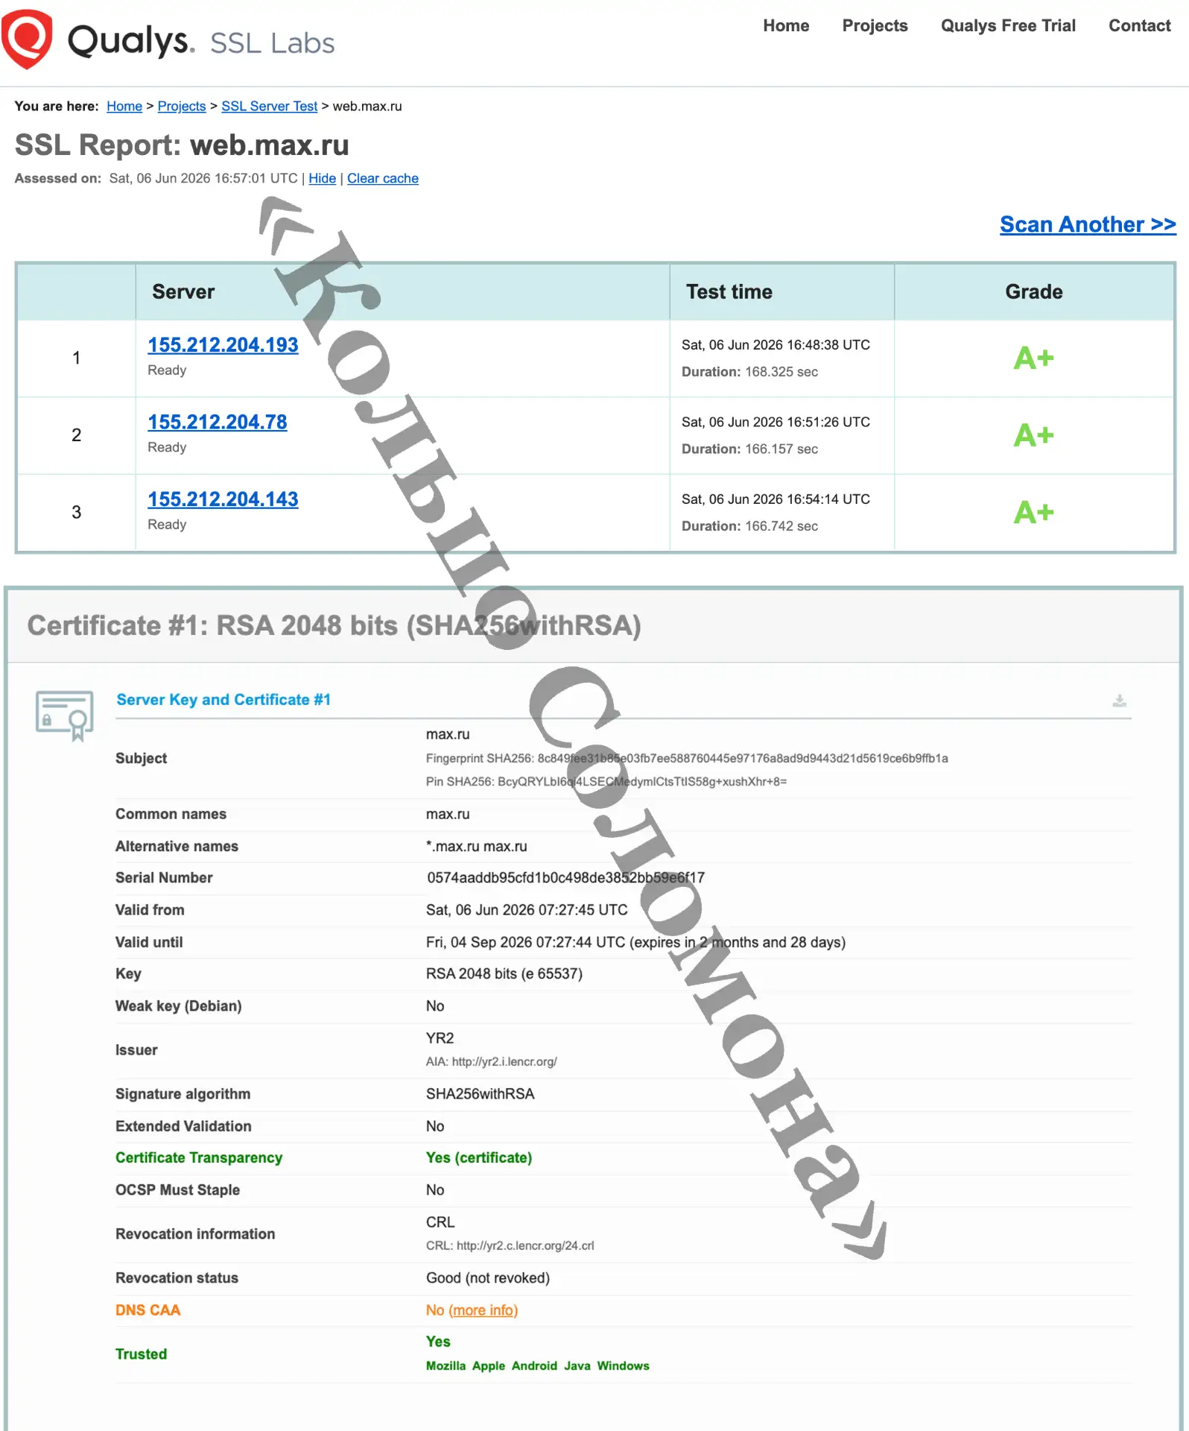Click the Certificate Transparency label
This screenshot has width=1189, height=1431.
coord(199,1157)
